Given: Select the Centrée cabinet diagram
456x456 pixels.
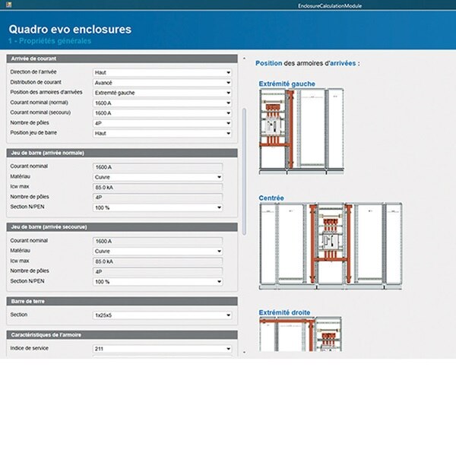Looking at the screenshot, I should [331, 246].
